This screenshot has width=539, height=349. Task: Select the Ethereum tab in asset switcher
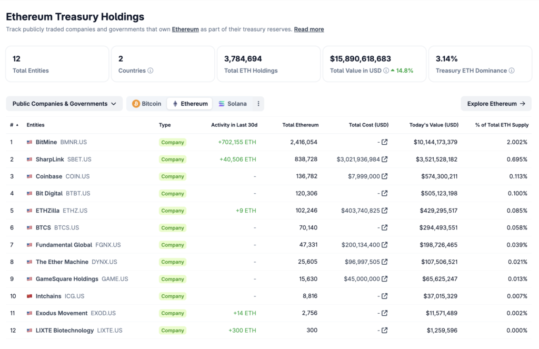pos(189,104)
